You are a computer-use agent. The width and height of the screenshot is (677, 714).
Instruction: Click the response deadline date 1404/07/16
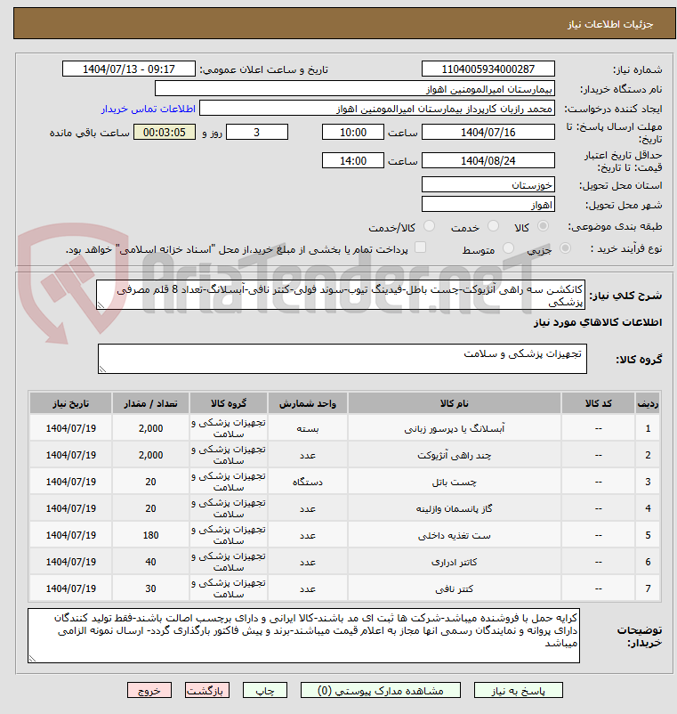pyautogui.click(x=488, y=132)
